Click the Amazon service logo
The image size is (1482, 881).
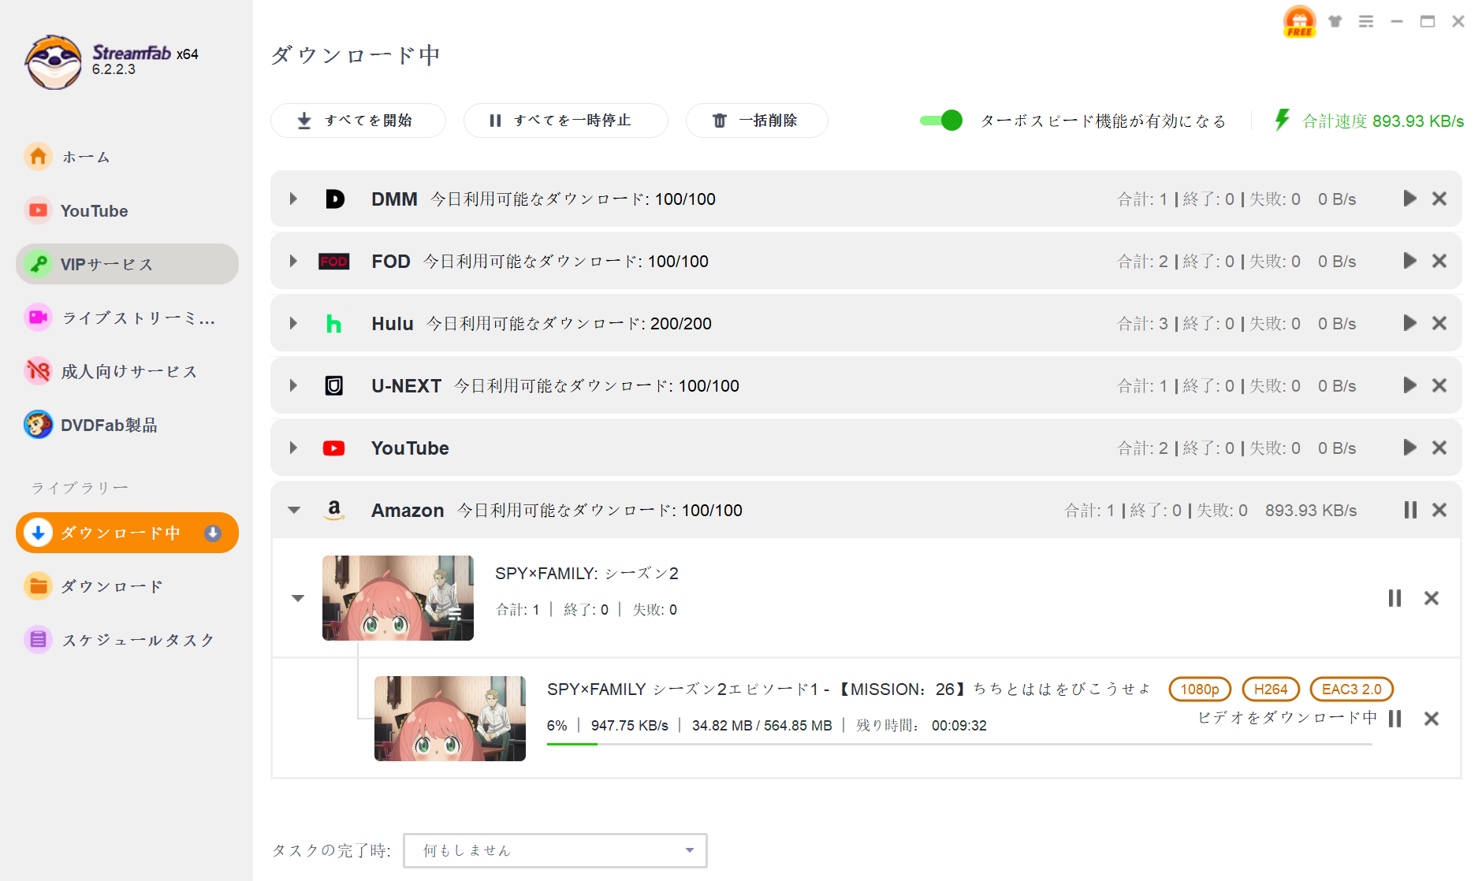point(334,510)
